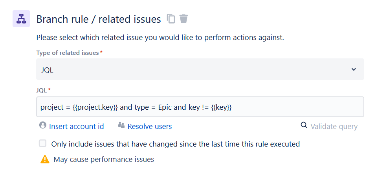Click the Branch rule / related issues heading

[x=99, y=19]
